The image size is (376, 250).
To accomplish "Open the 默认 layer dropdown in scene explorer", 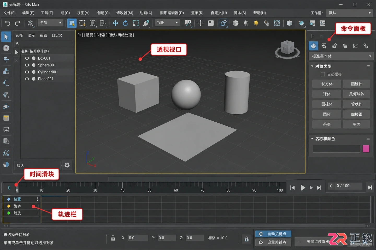I will coord(38,165).
